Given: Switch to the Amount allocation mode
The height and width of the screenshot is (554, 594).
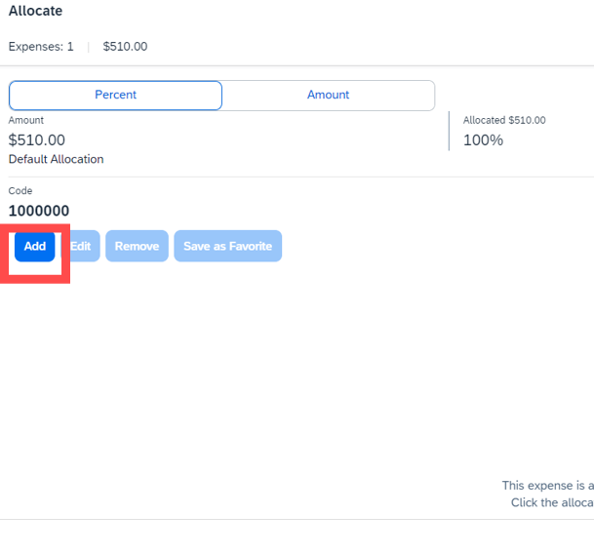Looking at the screenshot, I should [328, 95].
